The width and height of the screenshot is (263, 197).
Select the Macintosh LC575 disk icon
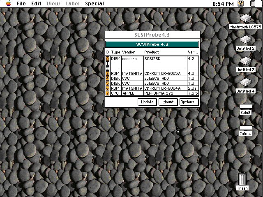coord(245,18)
